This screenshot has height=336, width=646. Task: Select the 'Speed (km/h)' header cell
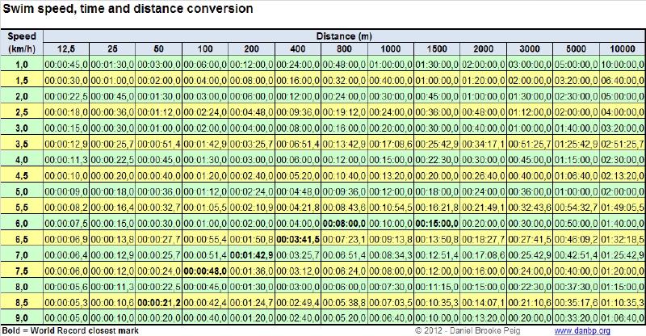click(22, 43)
